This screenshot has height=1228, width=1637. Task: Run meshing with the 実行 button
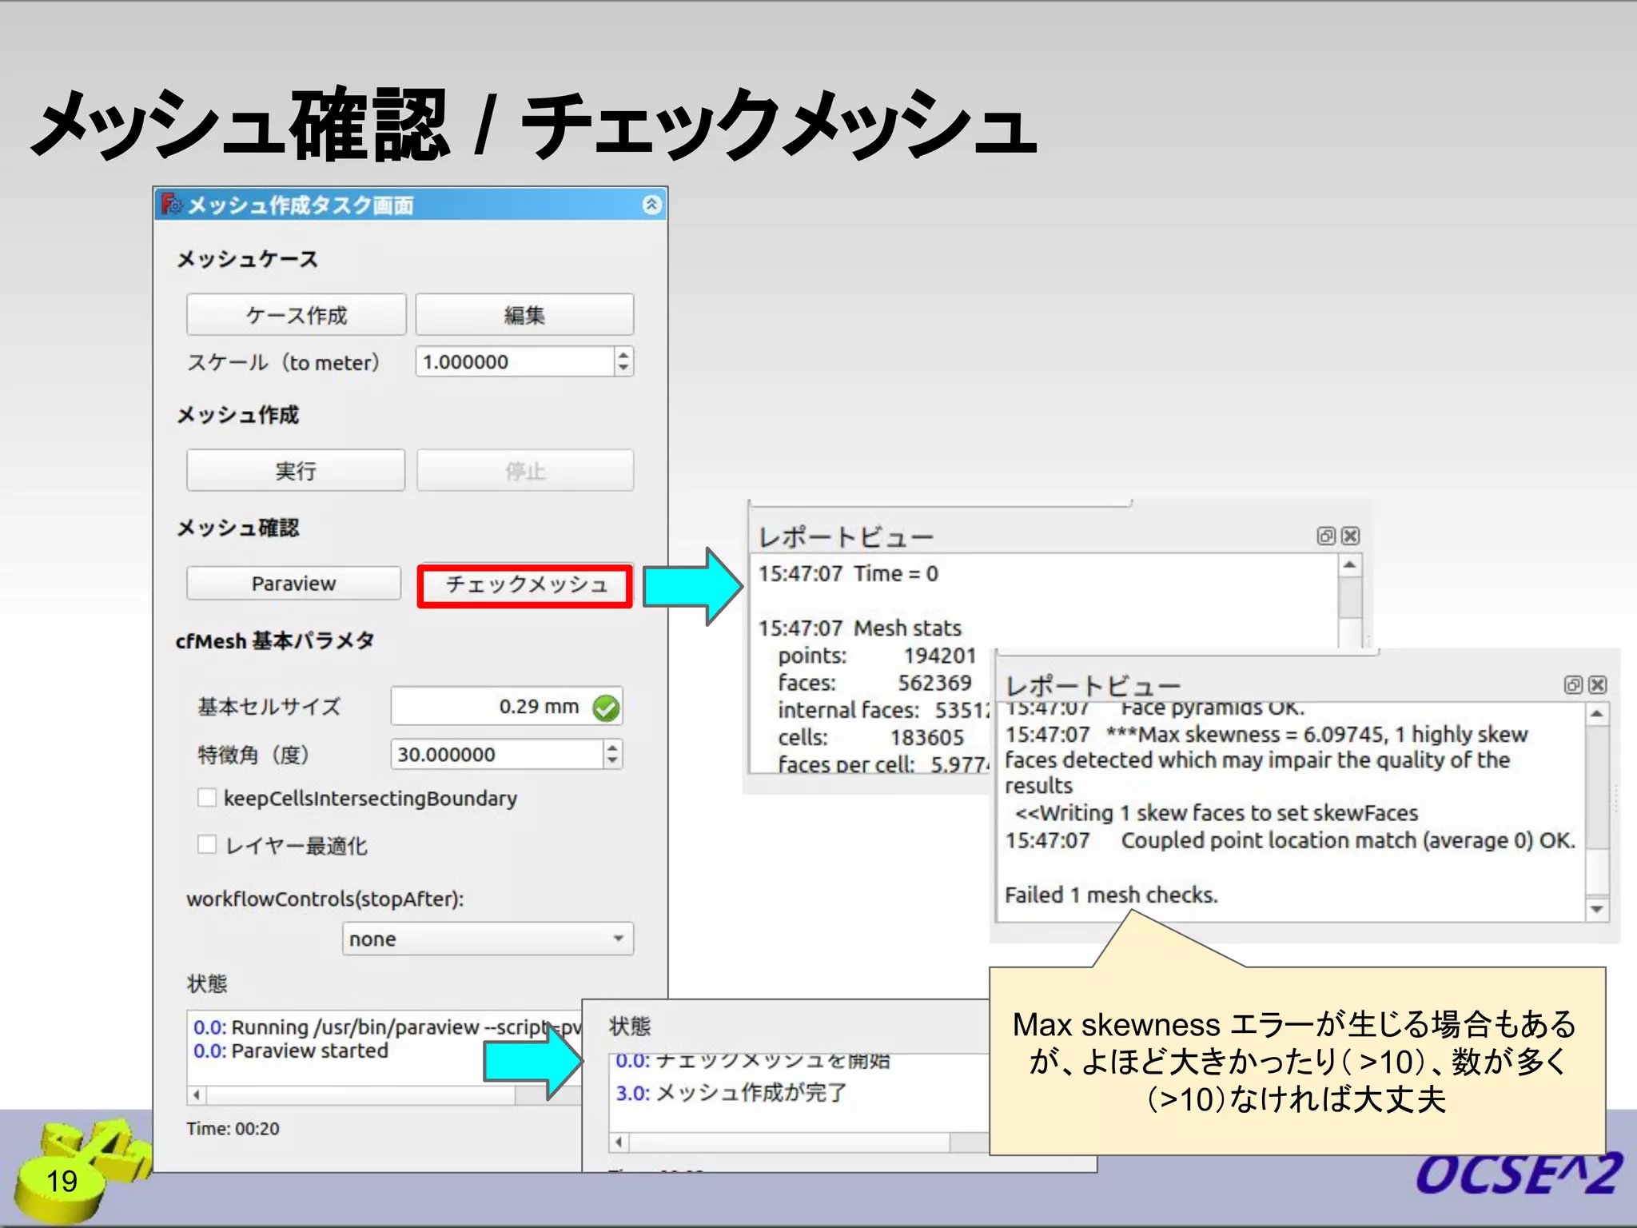[296, 471]
